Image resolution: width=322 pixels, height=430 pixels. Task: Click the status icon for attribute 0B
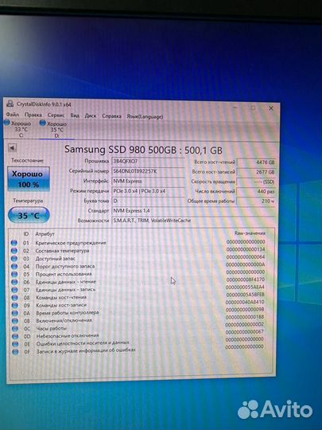[x=15, y=321]
